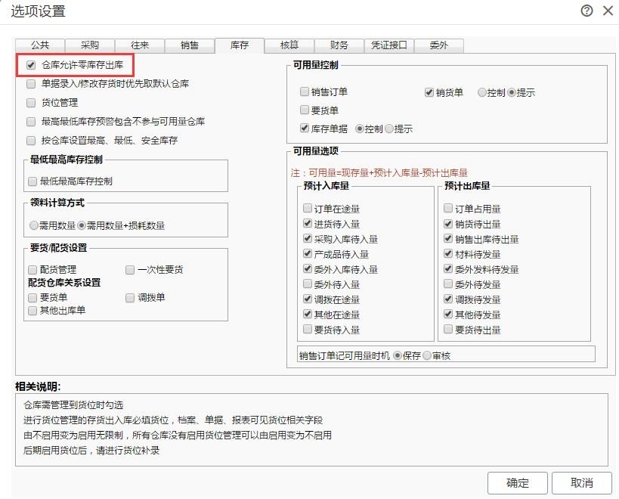Viewport: 619px width, 499px height.
Task: Close the 选项设置 dialog
Action: coord(608,11)
